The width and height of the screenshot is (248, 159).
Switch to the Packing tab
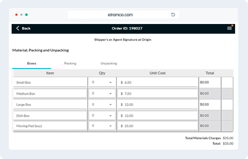click(x=70, y=63)
